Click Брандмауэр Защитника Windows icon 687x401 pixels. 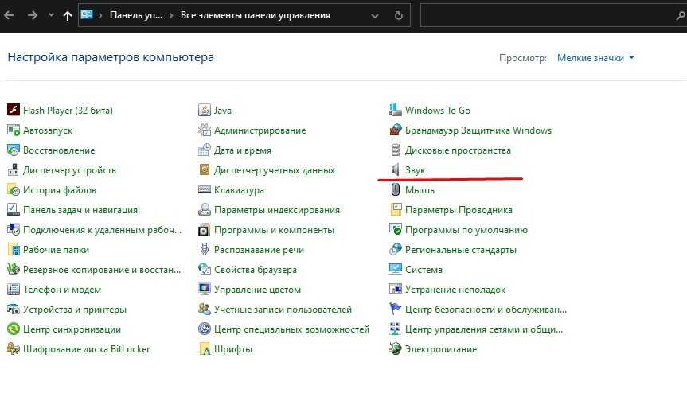click(396, 130)
